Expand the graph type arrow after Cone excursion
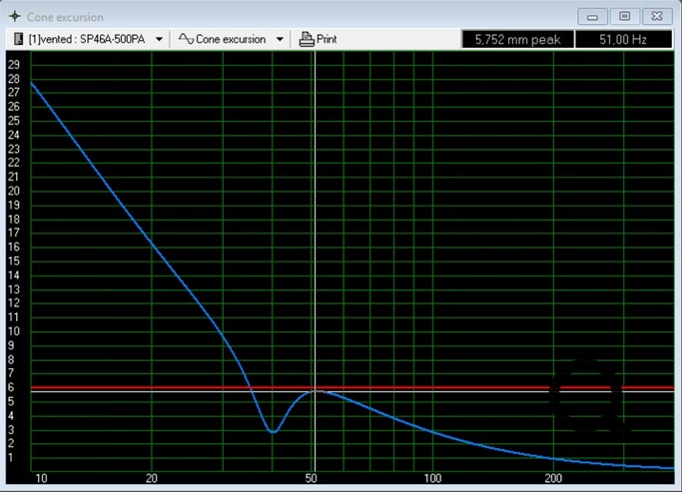The image size is (682, 492). [280, 40]
